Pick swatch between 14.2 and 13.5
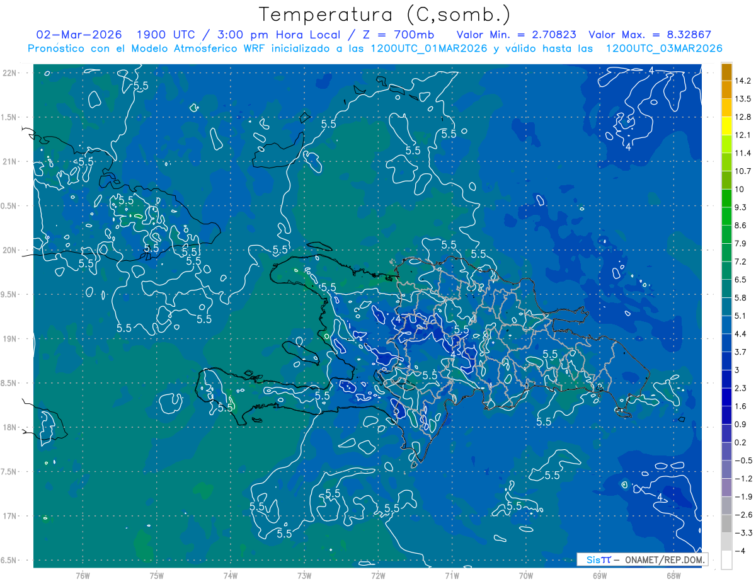Screen dimensions: 756x584 726,89
